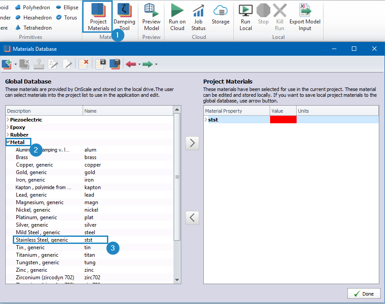Expand the stst project material
This screenshot has height=304, width=385.
click(x=206, y=119)
